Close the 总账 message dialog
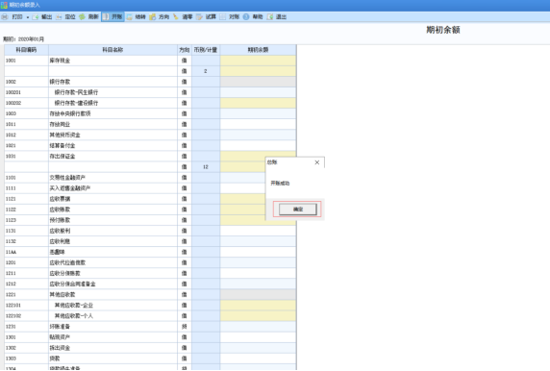This screenshot has width=550, height=371. click(x=317, y=162)
